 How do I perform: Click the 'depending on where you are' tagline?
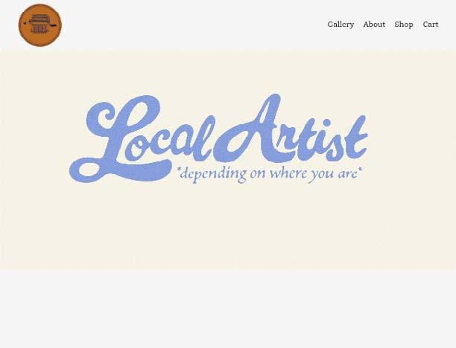click(270, 174)
